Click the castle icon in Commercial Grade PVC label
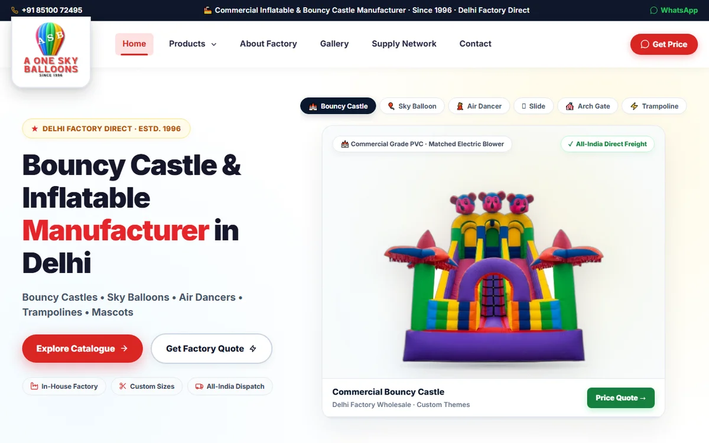This screenshot has width=709, height=443. pyautogui.click(x=345, y=144)
